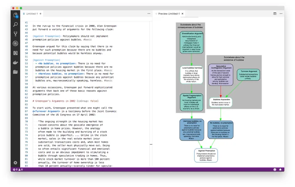Open the Docker whale icon

point(16,62)
